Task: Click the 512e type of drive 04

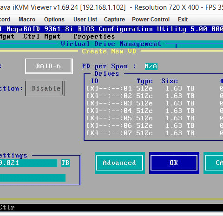Action: coord(144,111)
